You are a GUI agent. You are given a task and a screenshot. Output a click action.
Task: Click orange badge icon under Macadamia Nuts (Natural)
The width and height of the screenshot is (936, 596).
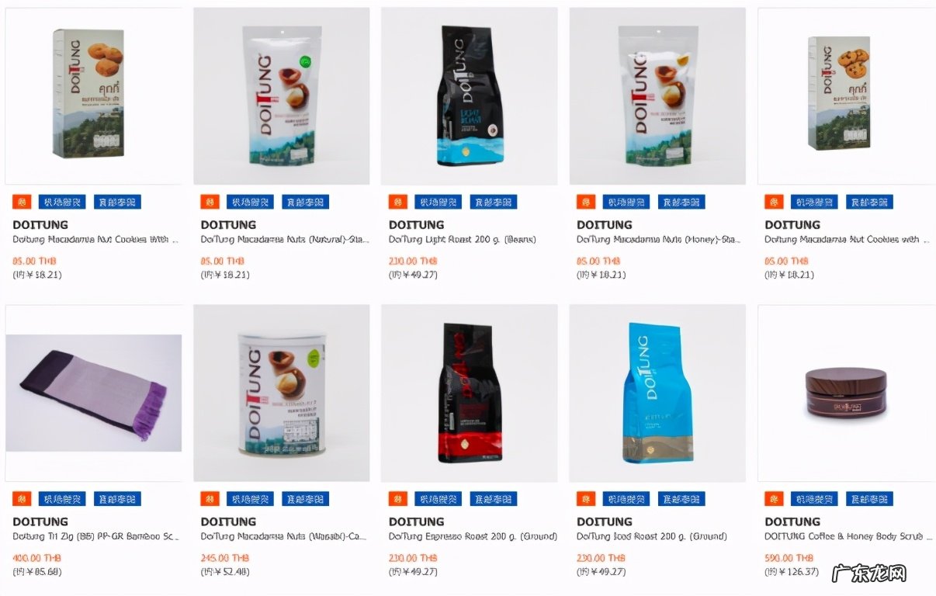pos(210,202)
